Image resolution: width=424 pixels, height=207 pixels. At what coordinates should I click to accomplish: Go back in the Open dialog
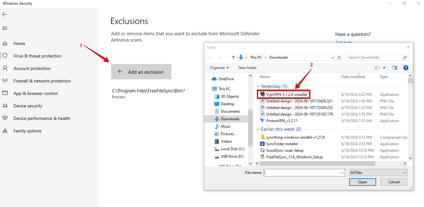[210, 57]
